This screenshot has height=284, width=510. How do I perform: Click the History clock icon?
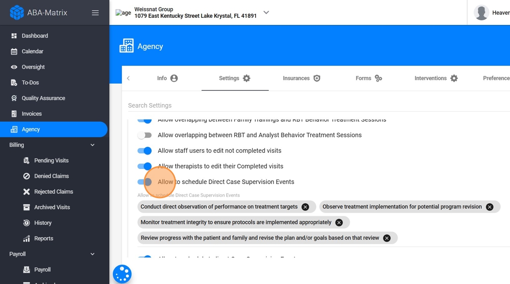click(x=27, y=223)
